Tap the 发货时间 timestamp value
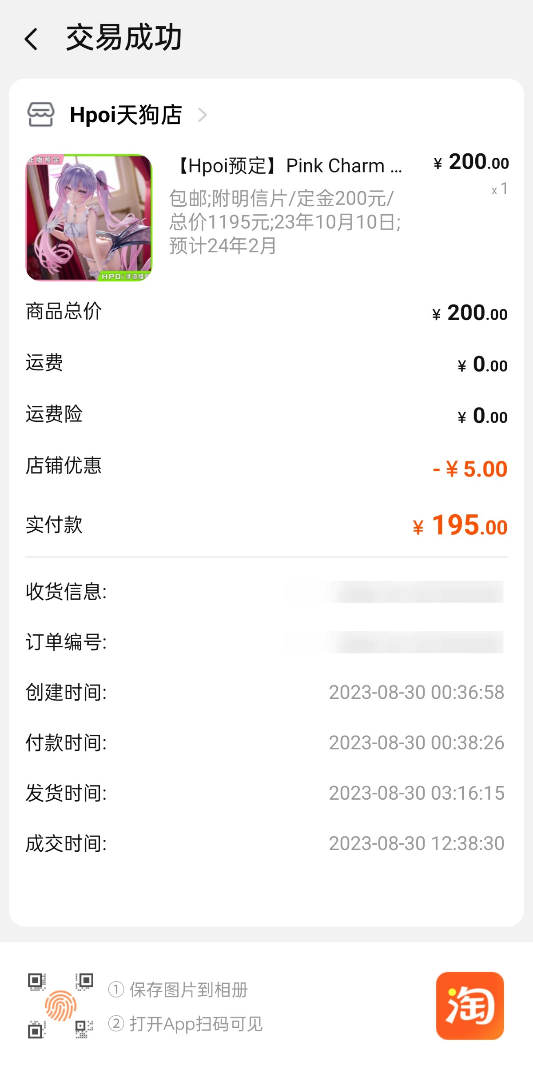Viewport: 533px width, 1070px height. point(416,793)
